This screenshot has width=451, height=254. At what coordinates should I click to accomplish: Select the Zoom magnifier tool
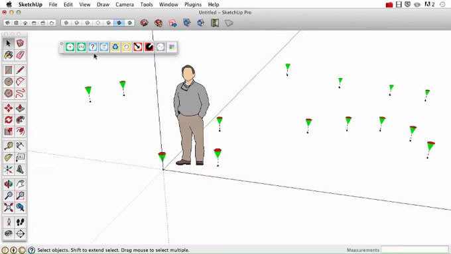(9, 196)
